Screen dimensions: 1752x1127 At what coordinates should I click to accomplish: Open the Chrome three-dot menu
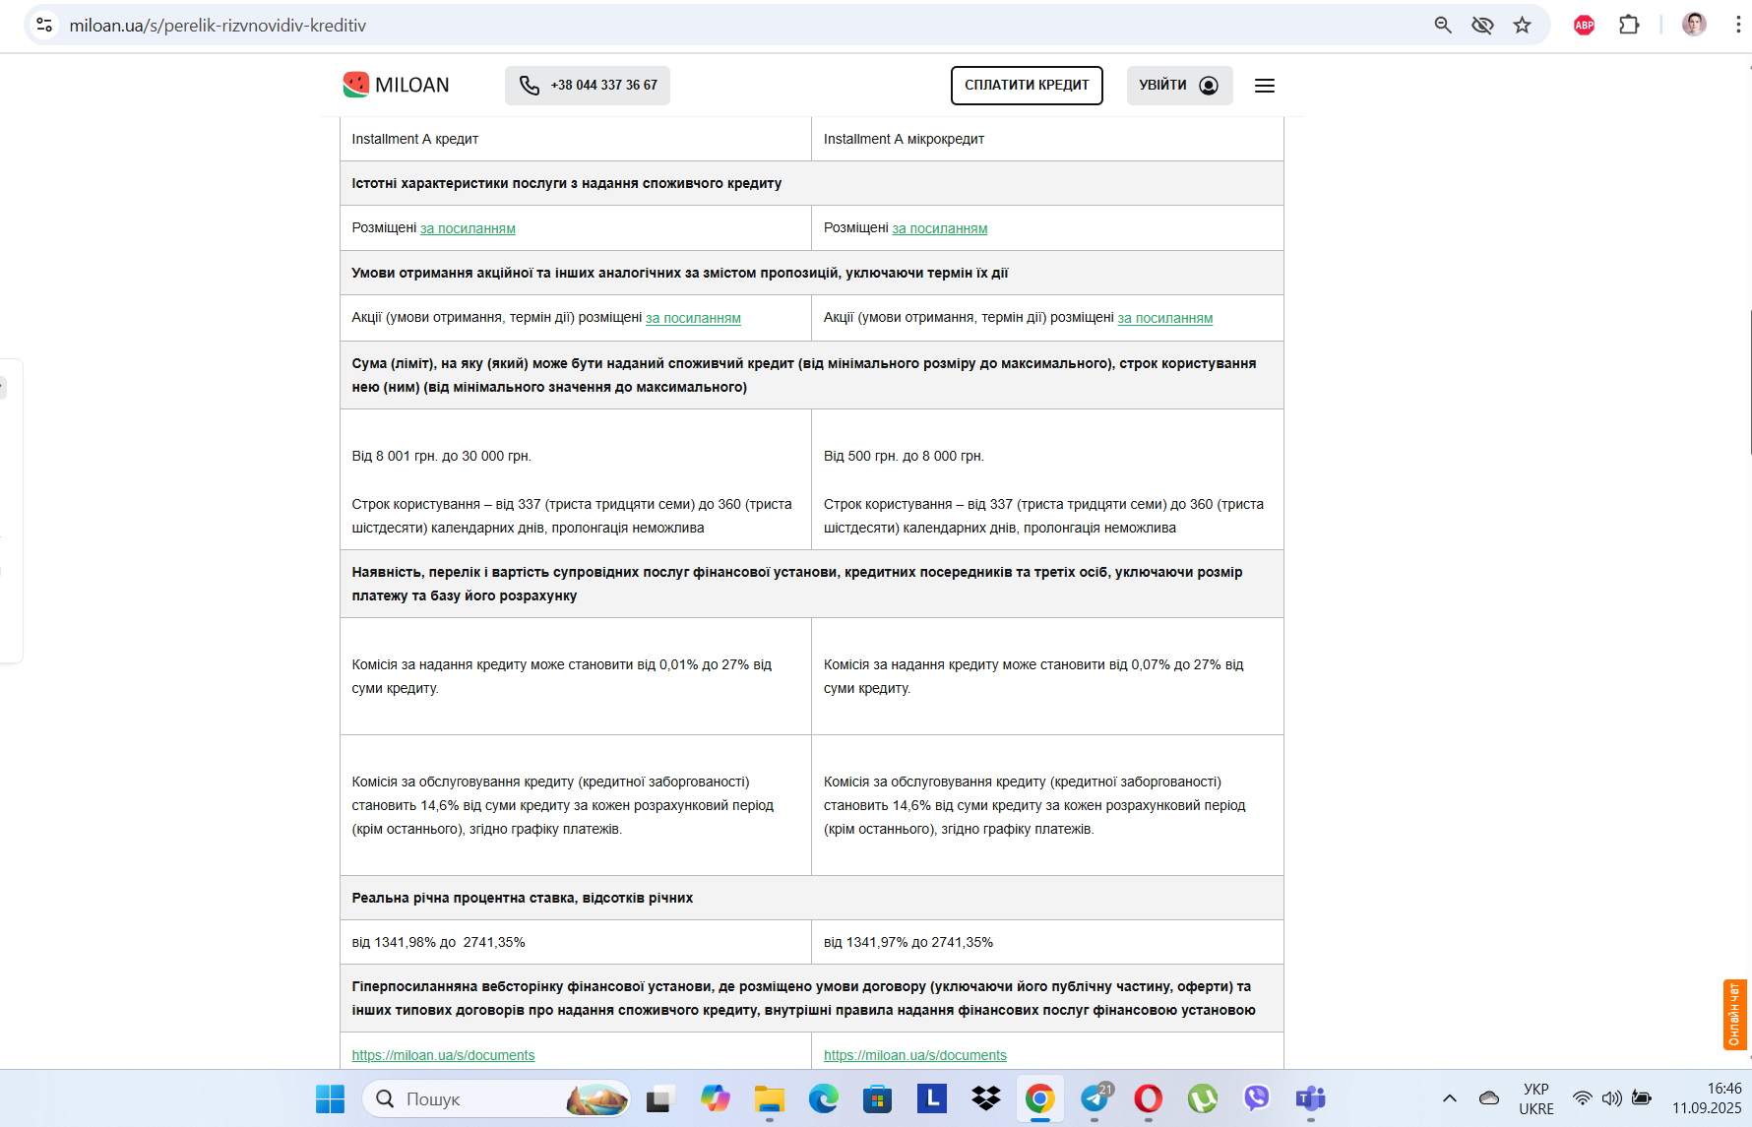click(x=1738, y=25)
